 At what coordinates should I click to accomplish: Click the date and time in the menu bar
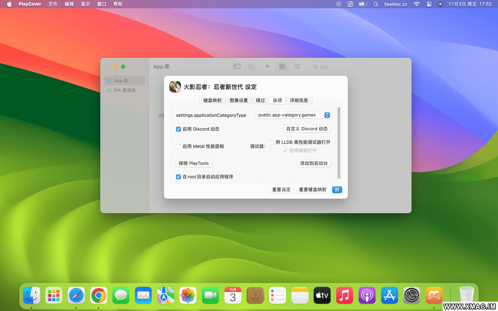point(470,4)
